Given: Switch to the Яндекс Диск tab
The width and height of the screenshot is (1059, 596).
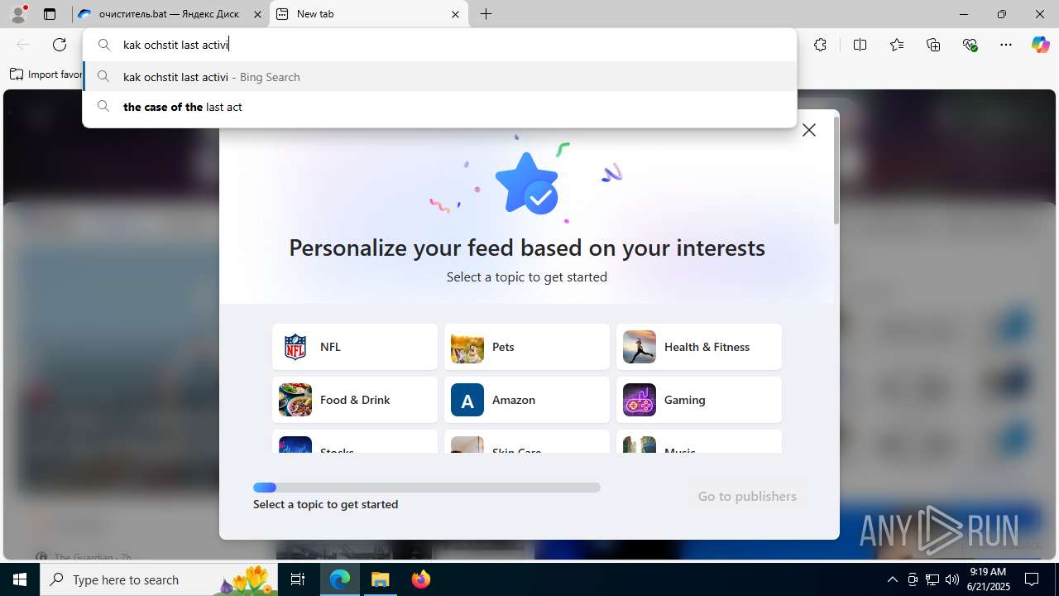Looking at the screenshot, I should pos(169,14).
